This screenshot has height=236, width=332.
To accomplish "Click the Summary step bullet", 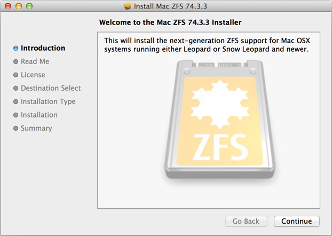I will [16, 128].
